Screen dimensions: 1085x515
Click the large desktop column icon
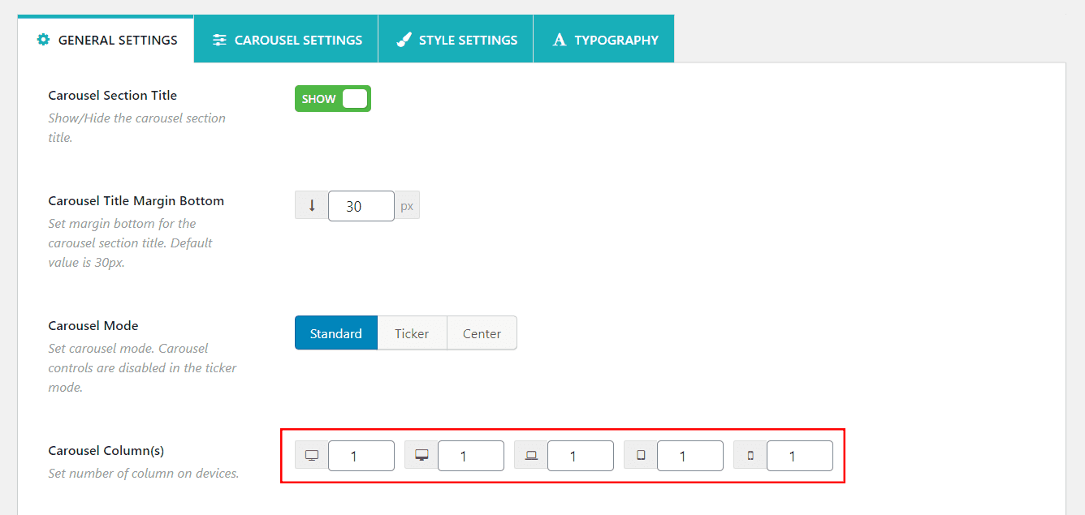click(x=311, y=456)
